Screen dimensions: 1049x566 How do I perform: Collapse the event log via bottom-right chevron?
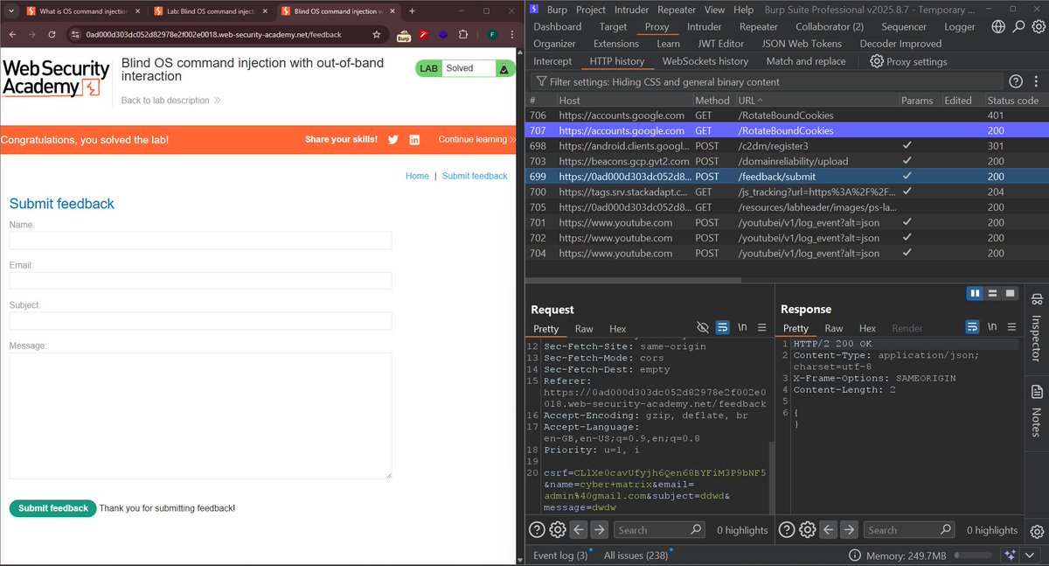click(x=1029, y=555)
